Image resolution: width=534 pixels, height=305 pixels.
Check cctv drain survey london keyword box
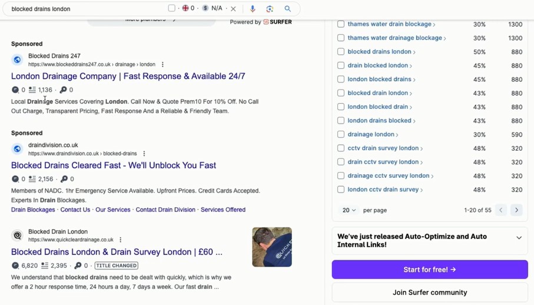[x=340, y=148]
